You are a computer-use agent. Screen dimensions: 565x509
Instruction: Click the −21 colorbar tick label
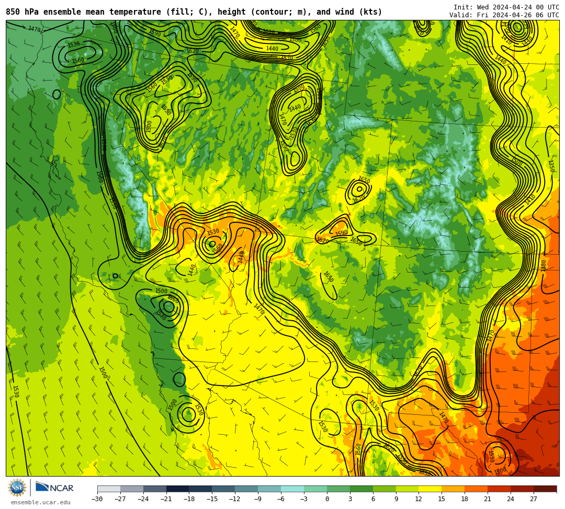click(x=166, y=499)
